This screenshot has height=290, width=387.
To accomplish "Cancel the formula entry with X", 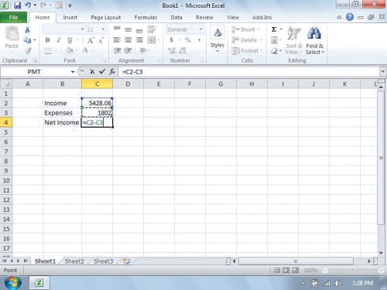I will pos(92,72).
